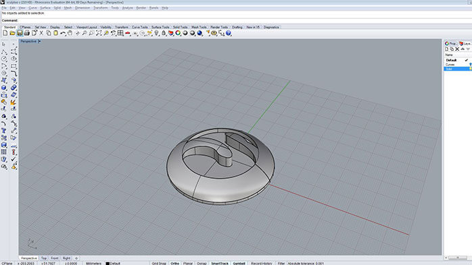Open a file with the folder icon

coord(12,33)
